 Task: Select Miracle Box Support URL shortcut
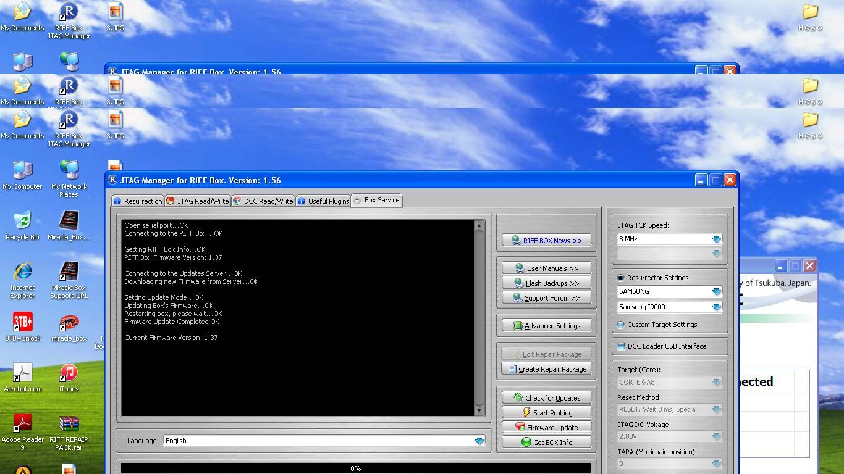coord(69,281)
